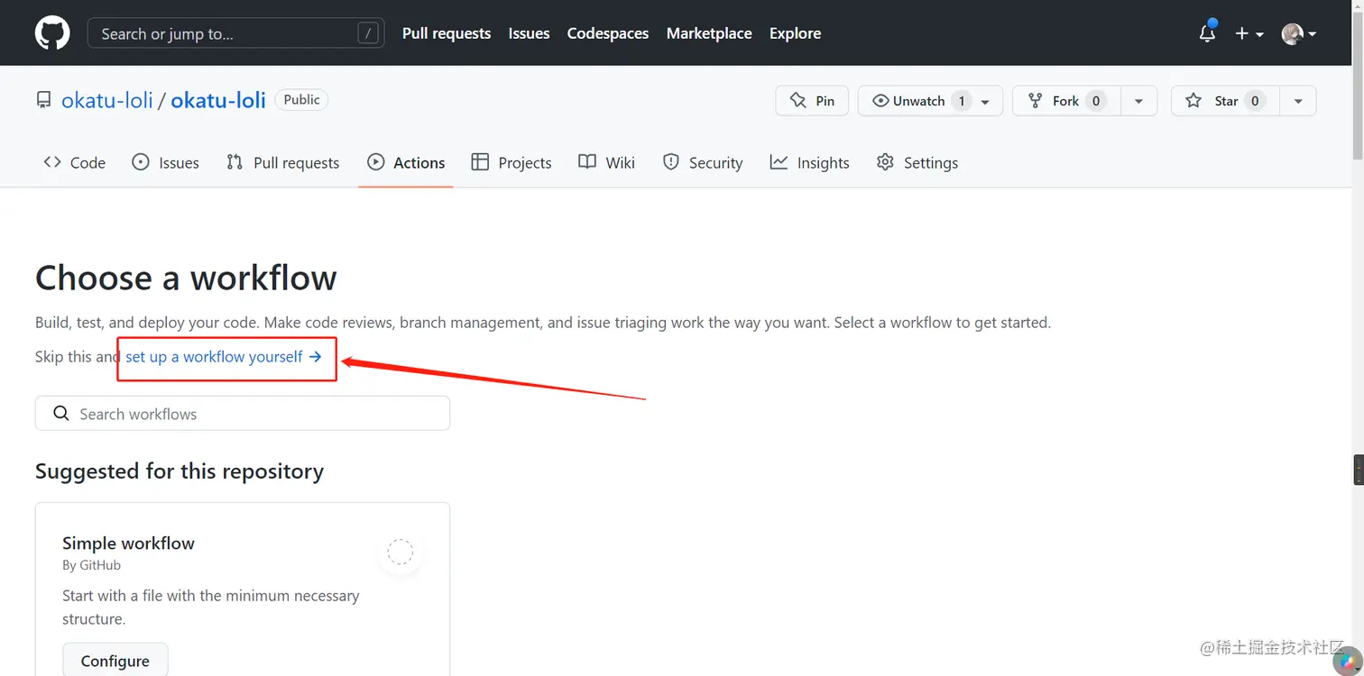The width and height of the screenshot is (1364, 676).
Task: Click the Choose a workflow heading
Action: pos(186,278)
